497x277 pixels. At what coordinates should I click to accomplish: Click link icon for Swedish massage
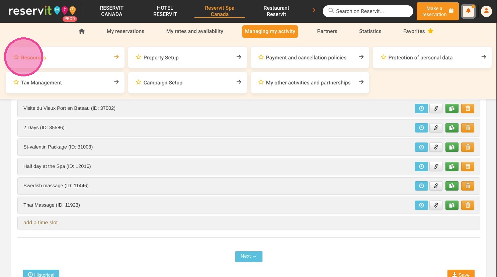pyautogui.click(x=436, y=186)
